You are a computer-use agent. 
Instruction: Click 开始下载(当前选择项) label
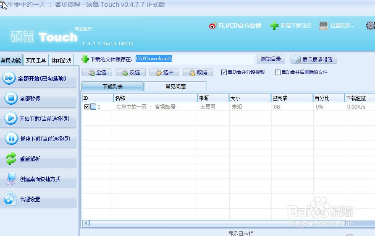click(45, 118)
